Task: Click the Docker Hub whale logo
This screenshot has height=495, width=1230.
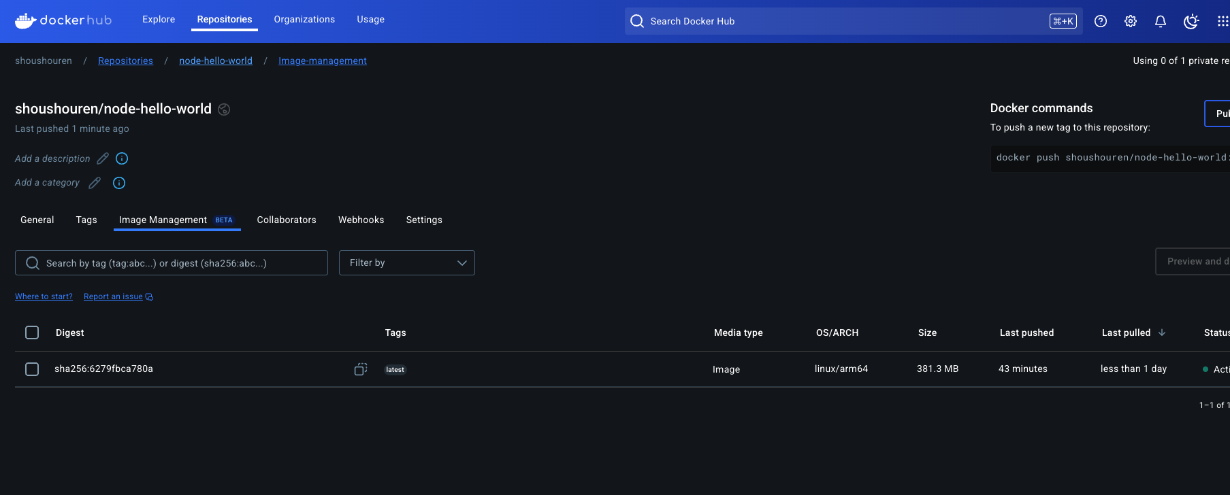Action: pyautogui.click(x=63, y=20)
